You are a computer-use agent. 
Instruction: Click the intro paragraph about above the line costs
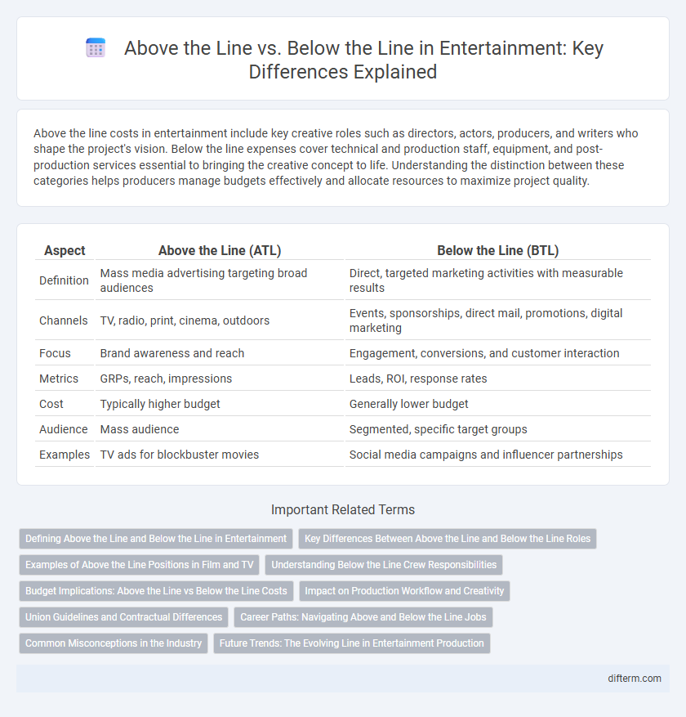336,157
